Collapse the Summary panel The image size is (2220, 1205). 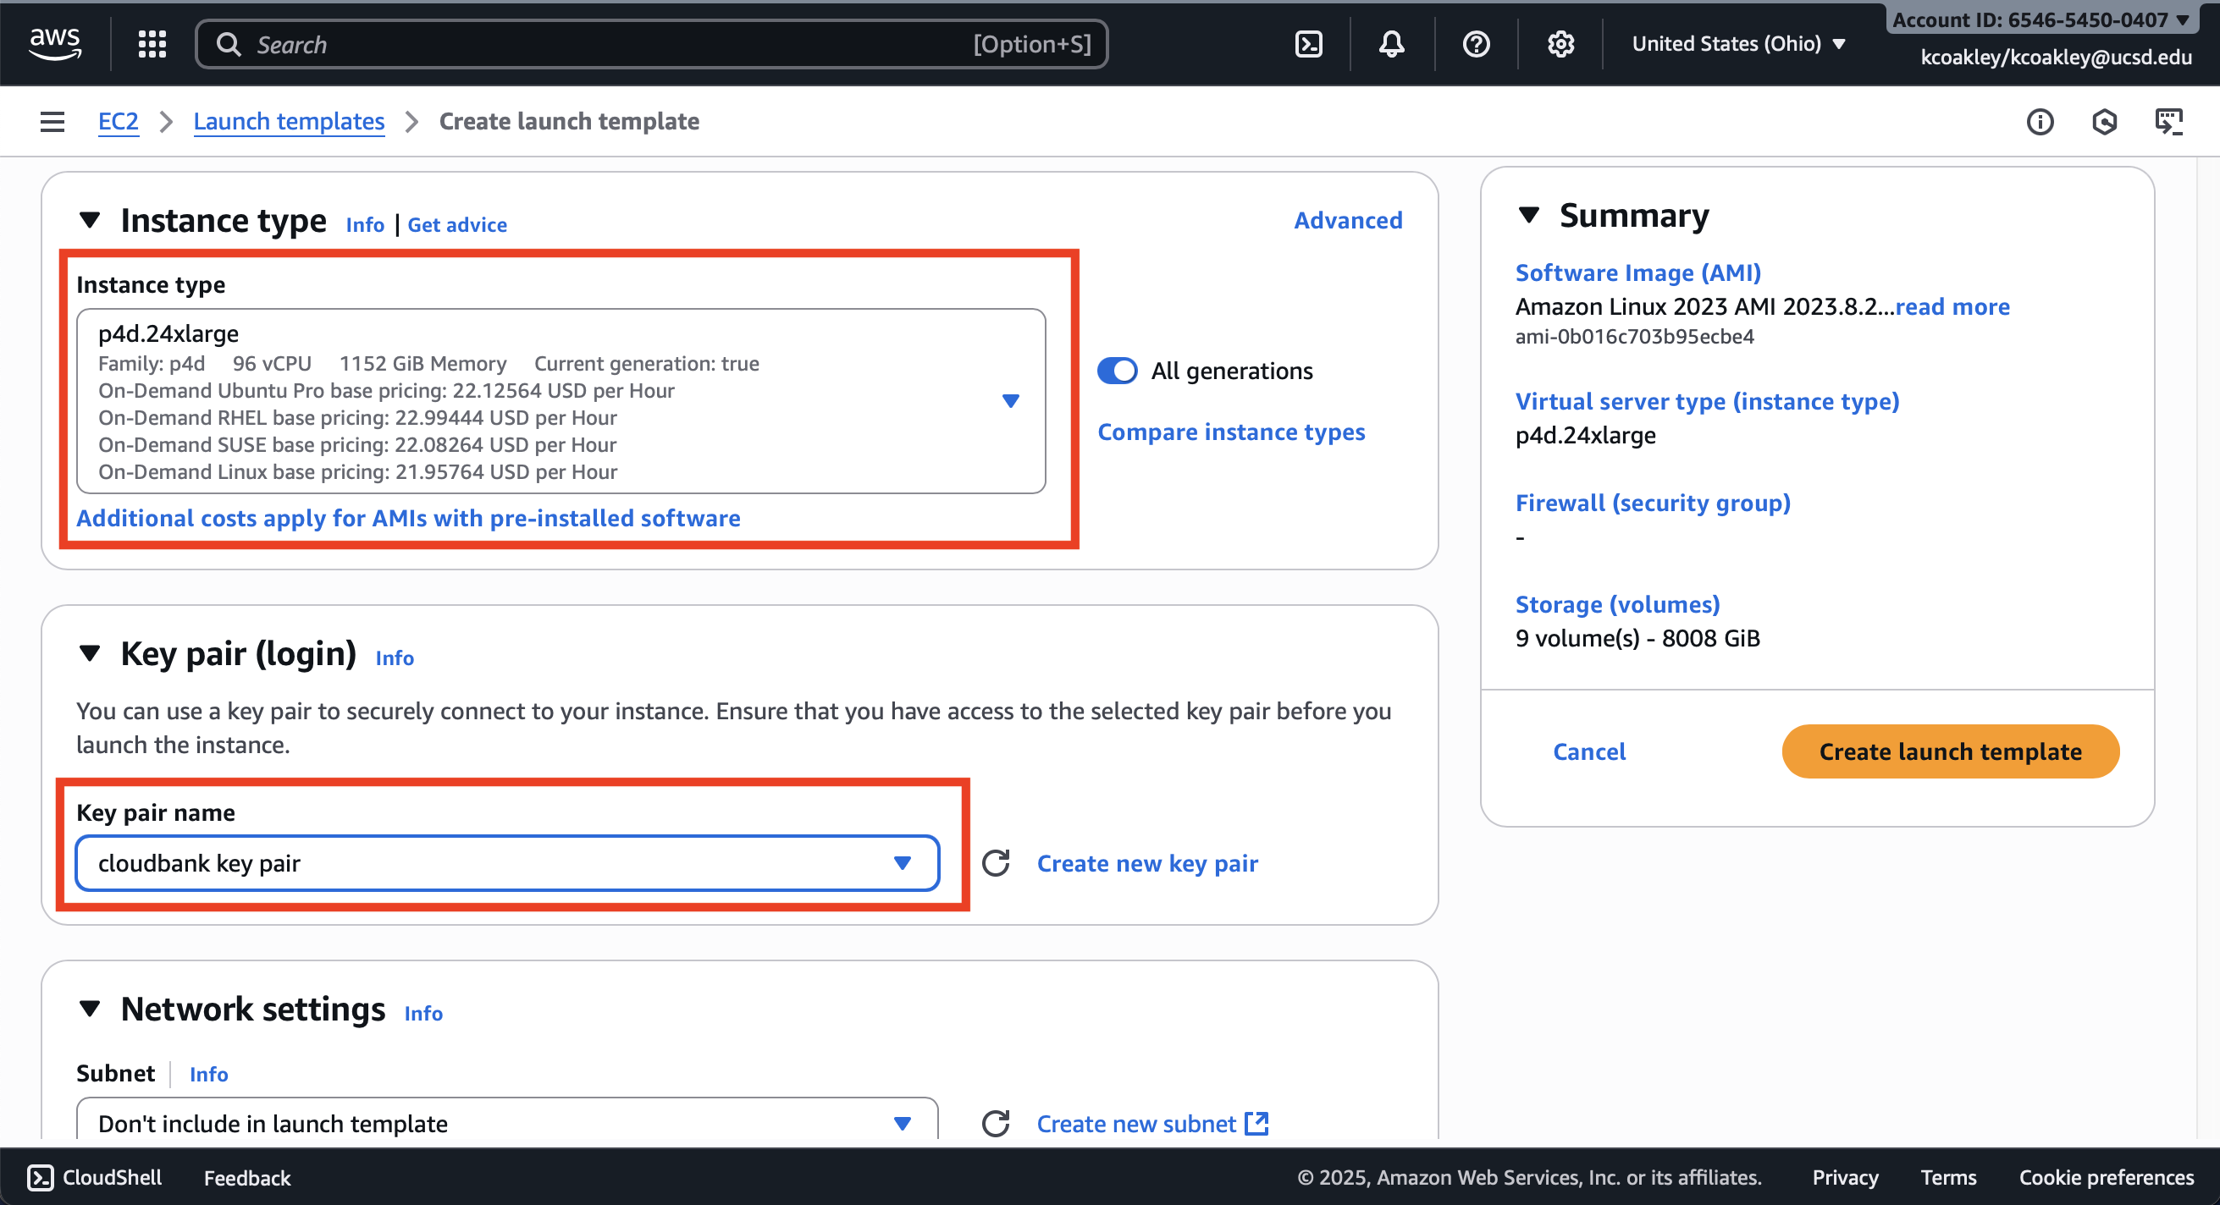point(1529,215)
